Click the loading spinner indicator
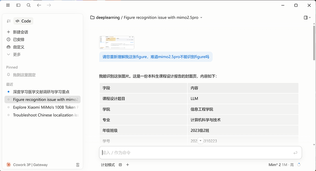Screen dimensions: 316x171 [299, 165]
